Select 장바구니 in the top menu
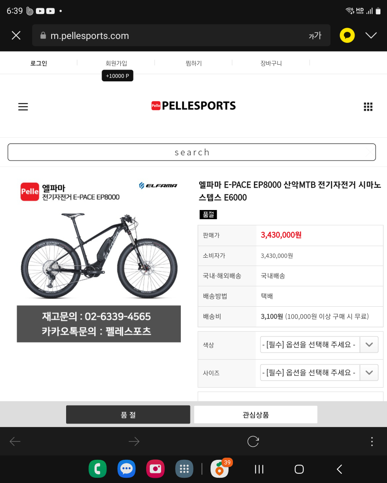This screenshot has width=387, height=483. 271,63
